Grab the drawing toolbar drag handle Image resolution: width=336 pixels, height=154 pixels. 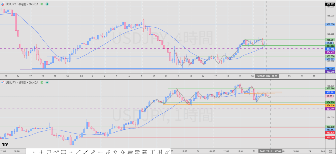pyautogui.click(x=28, y=152)
